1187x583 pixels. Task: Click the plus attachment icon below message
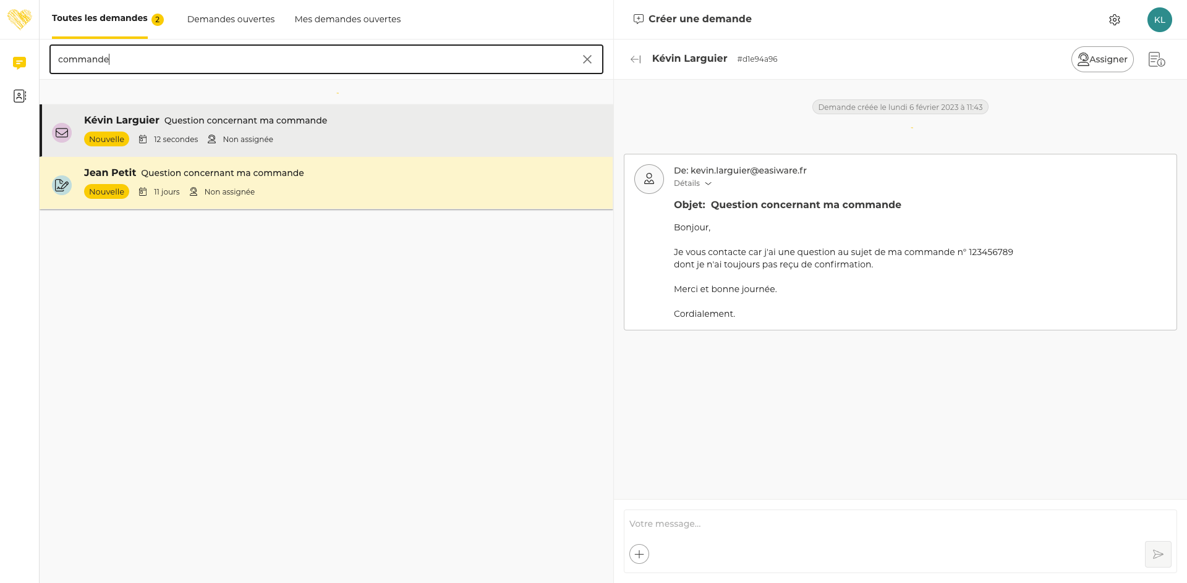[639, 554]
